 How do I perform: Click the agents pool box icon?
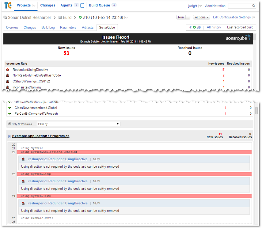pos(82,6)
